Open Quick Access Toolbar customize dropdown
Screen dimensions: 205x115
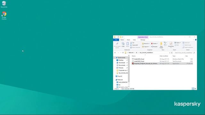123,37
